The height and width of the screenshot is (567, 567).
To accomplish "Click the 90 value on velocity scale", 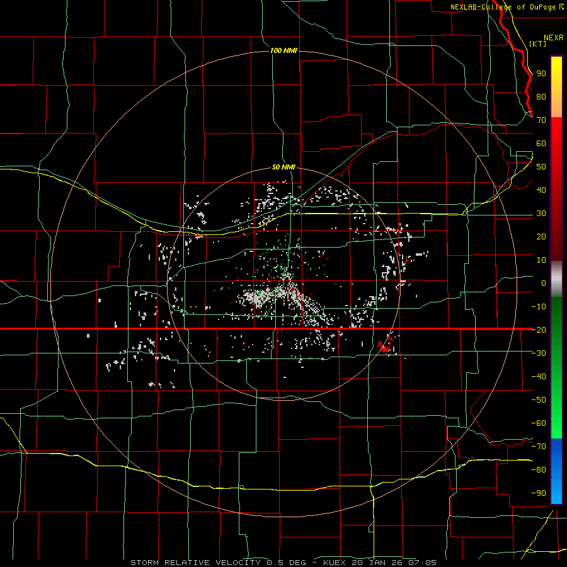I will [x=541, y=74].
